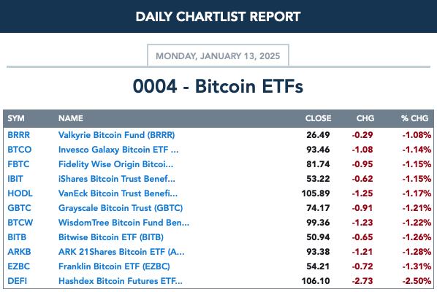The height and width of the screenshot is (292, 437).
Task: Click the BTCW ticker symbol
Action: point(20,223)
